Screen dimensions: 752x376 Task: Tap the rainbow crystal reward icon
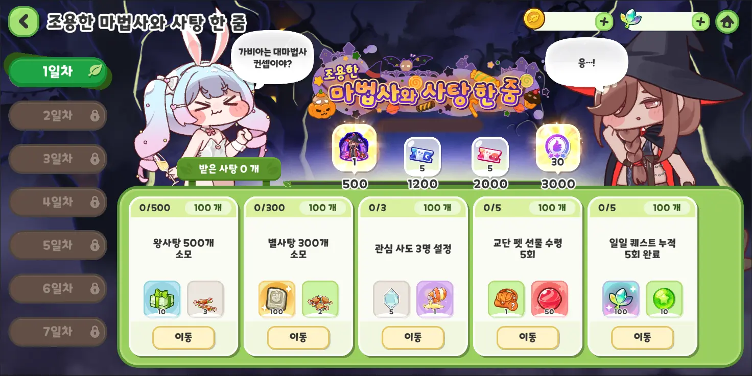[x=621, y=299]
